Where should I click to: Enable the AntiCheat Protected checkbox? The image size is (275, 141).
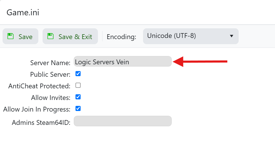click(x=78, y=85)
